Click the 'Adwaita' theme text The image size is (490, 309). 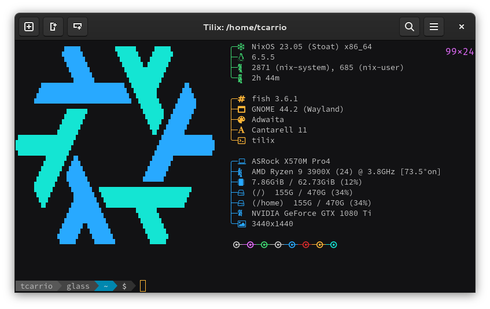pyautogui.click(x=268, y=120)
